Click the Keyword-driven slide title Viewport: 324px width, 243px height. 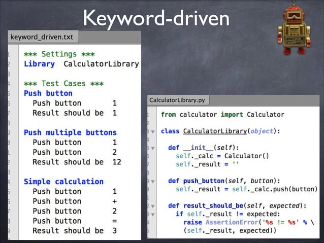click(x=156, y=19)
